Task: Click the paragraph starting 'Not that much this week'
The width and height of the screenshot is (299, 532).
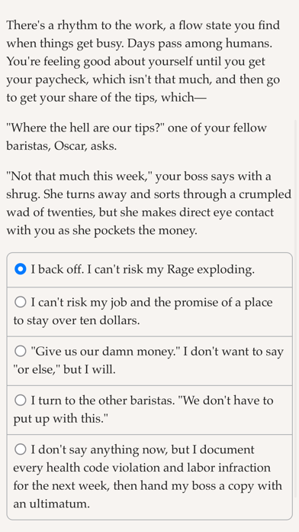Action: coord(149,203)
